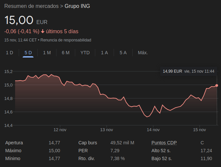The image size is (221, 167).
Task: Click the 15,0 y-axis label
Action: click(x=9, y=85)
